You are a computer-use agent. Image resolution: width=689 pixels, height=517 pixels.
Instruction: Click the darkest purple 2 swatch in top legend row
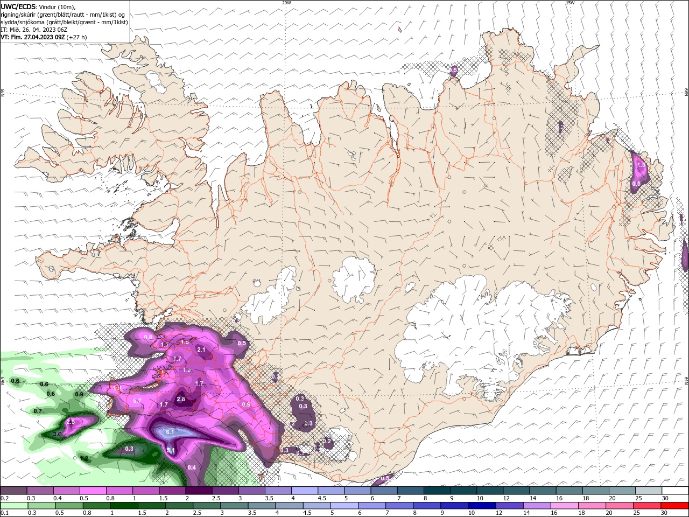(198, 491)
